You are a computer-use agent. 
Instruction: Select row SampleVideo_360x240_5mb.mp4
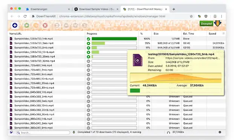coord(117,128)
